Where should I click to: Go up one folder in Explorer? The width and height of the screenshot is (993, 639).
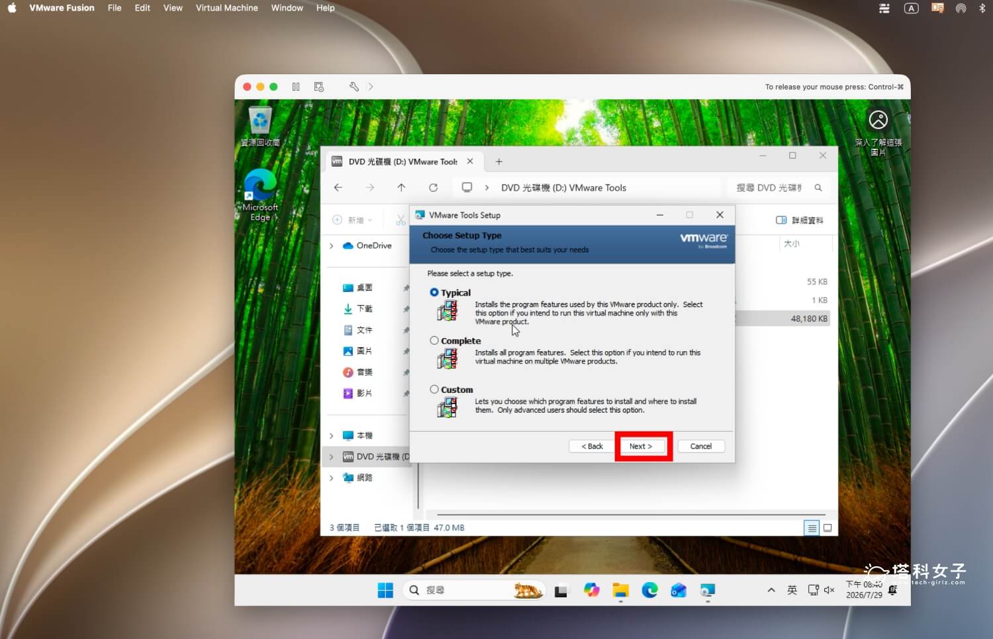coord(401,188)
